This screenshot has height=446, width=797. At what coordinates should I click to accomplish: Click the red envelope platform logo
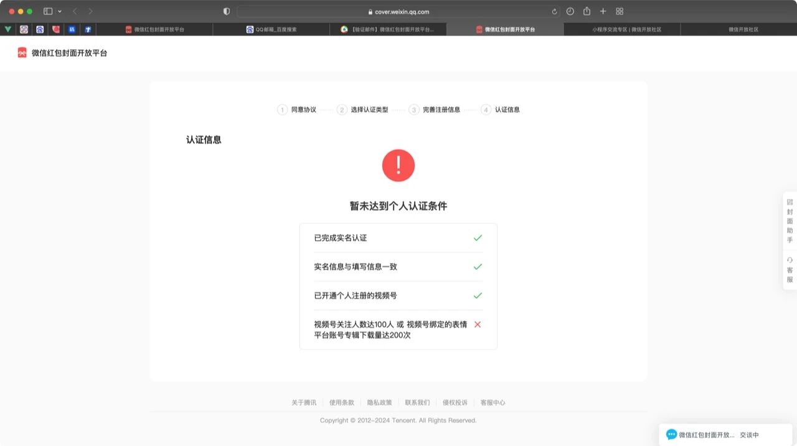(22, 53)
